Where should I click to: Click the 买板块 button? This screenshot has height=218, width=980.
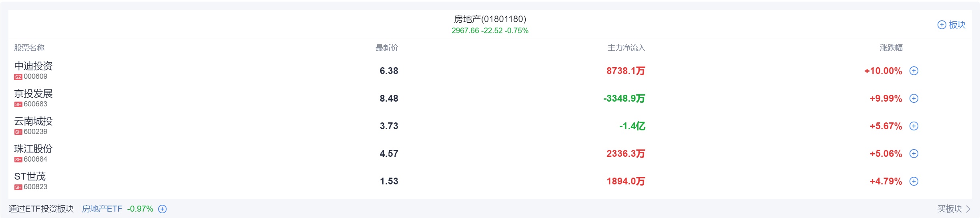click(949, 209)
